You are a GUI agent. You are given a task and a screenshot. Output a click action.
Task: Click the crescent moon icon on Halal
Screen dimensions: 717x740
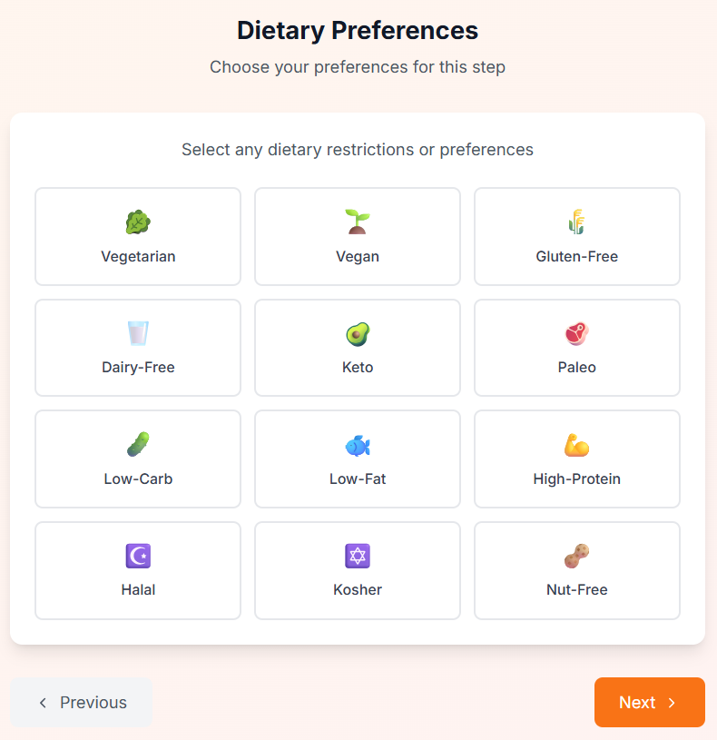point(138,555)
